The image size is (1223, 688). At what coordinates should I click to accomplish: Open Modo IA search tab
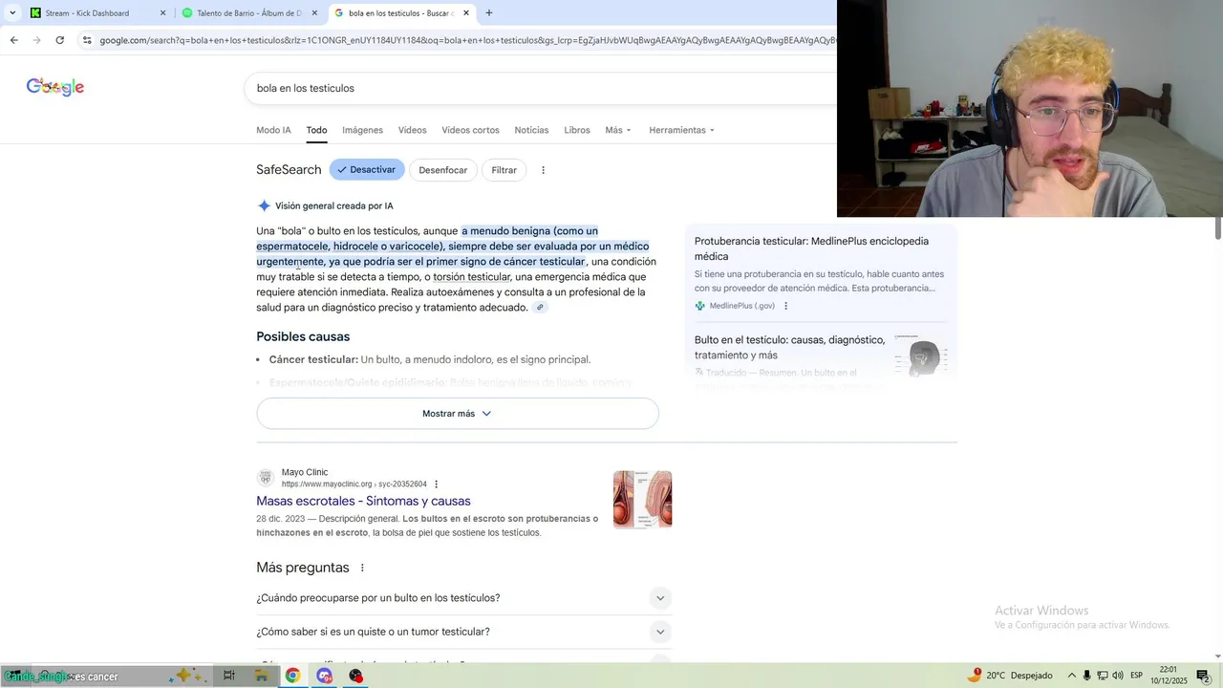(x=273, y=130)
